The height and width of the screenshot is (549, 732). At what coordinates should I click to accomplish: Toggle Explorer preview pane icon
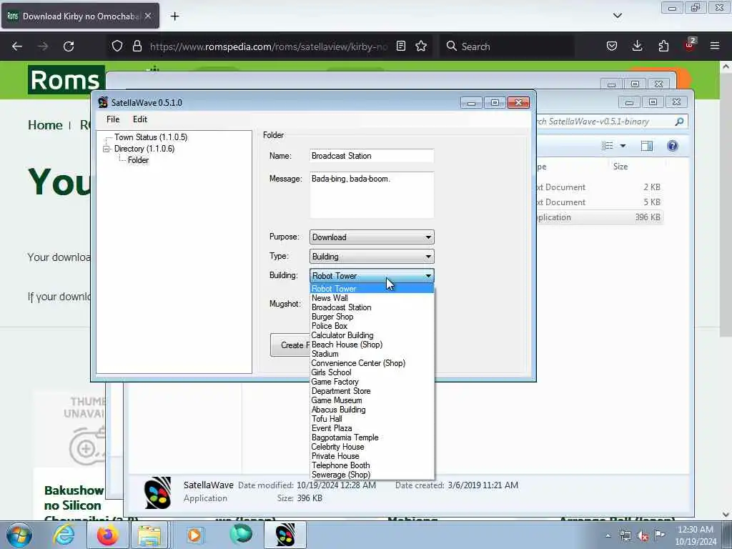646,146
